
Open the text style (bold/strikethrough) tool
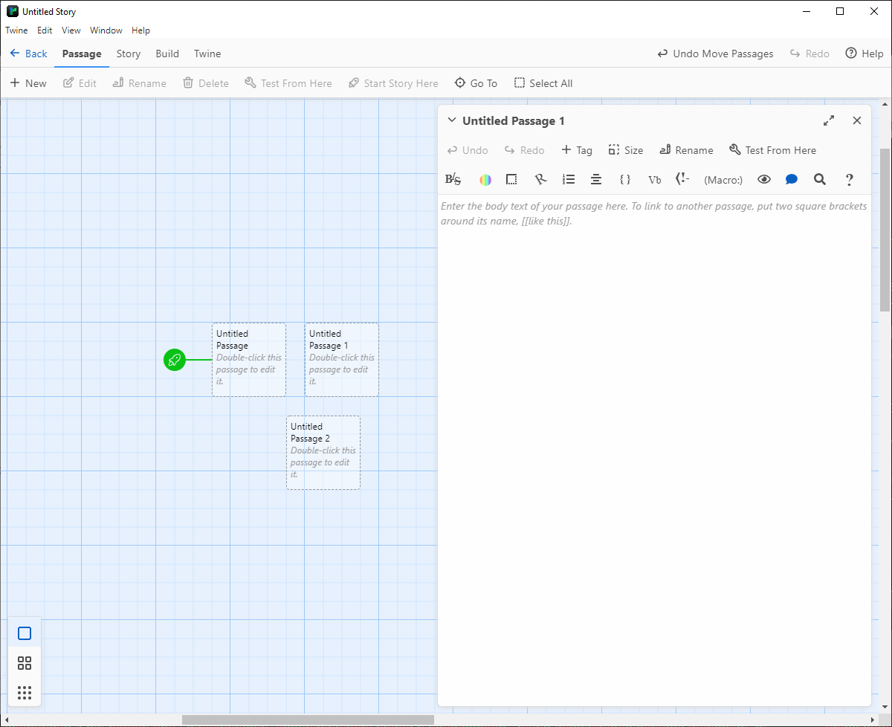pos(453,179)
